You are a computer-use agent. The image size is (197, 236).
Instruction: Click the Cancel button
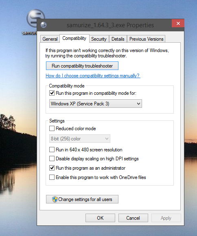coord(133,218)
